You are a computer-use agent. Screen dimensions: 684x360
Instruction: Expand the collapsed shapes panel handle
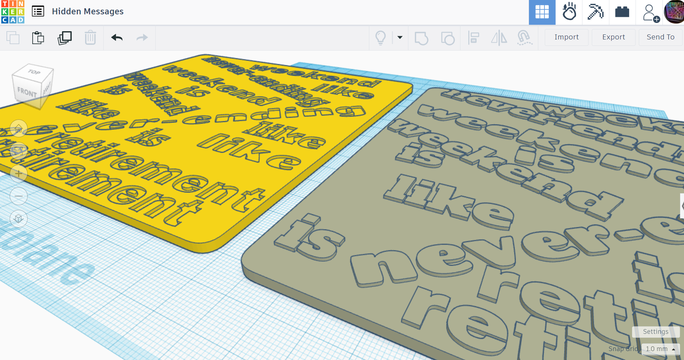tap(682, 206)
